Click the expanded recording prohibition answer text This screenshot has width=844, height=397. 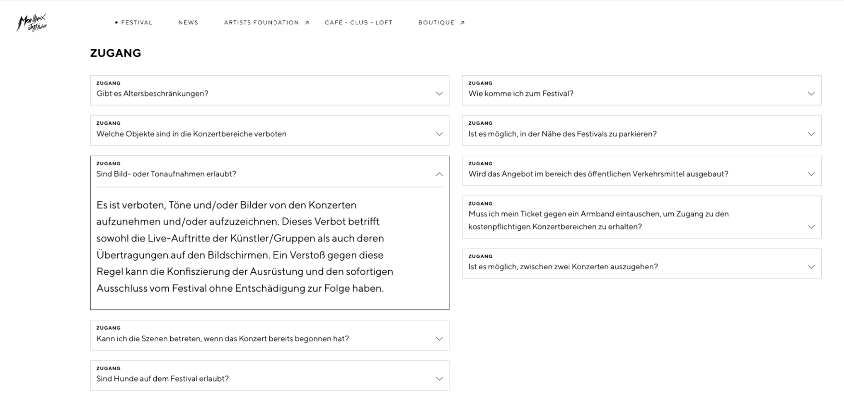(x=245, y=247)
